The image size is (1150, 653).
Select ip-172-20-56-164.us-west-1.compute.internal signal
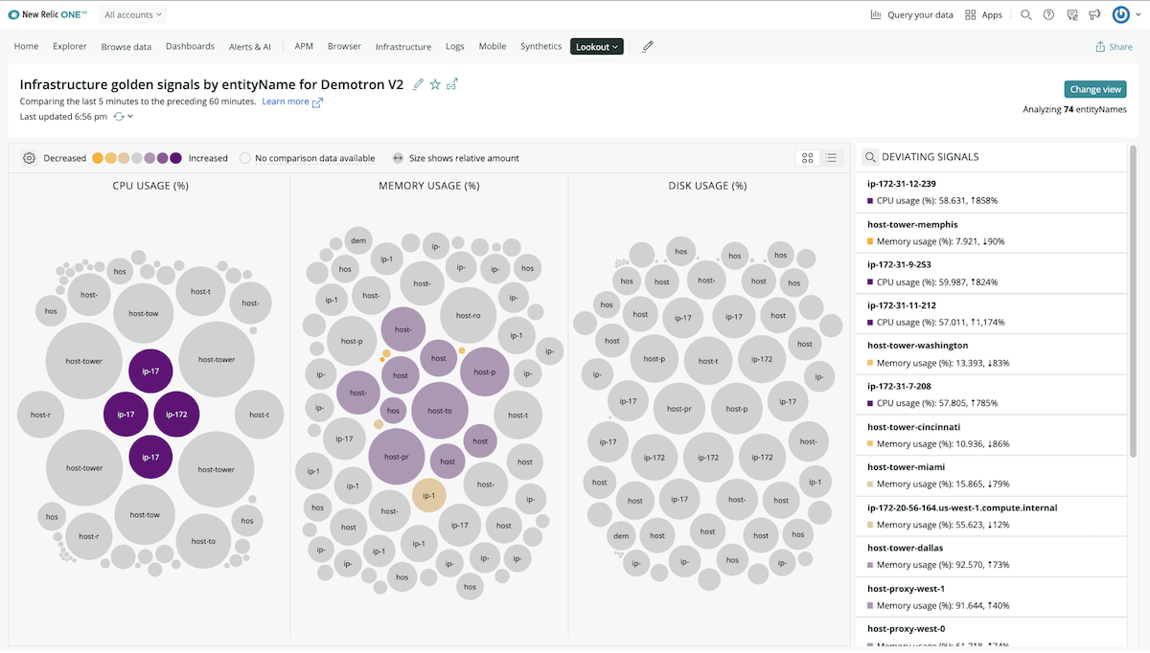991,516
